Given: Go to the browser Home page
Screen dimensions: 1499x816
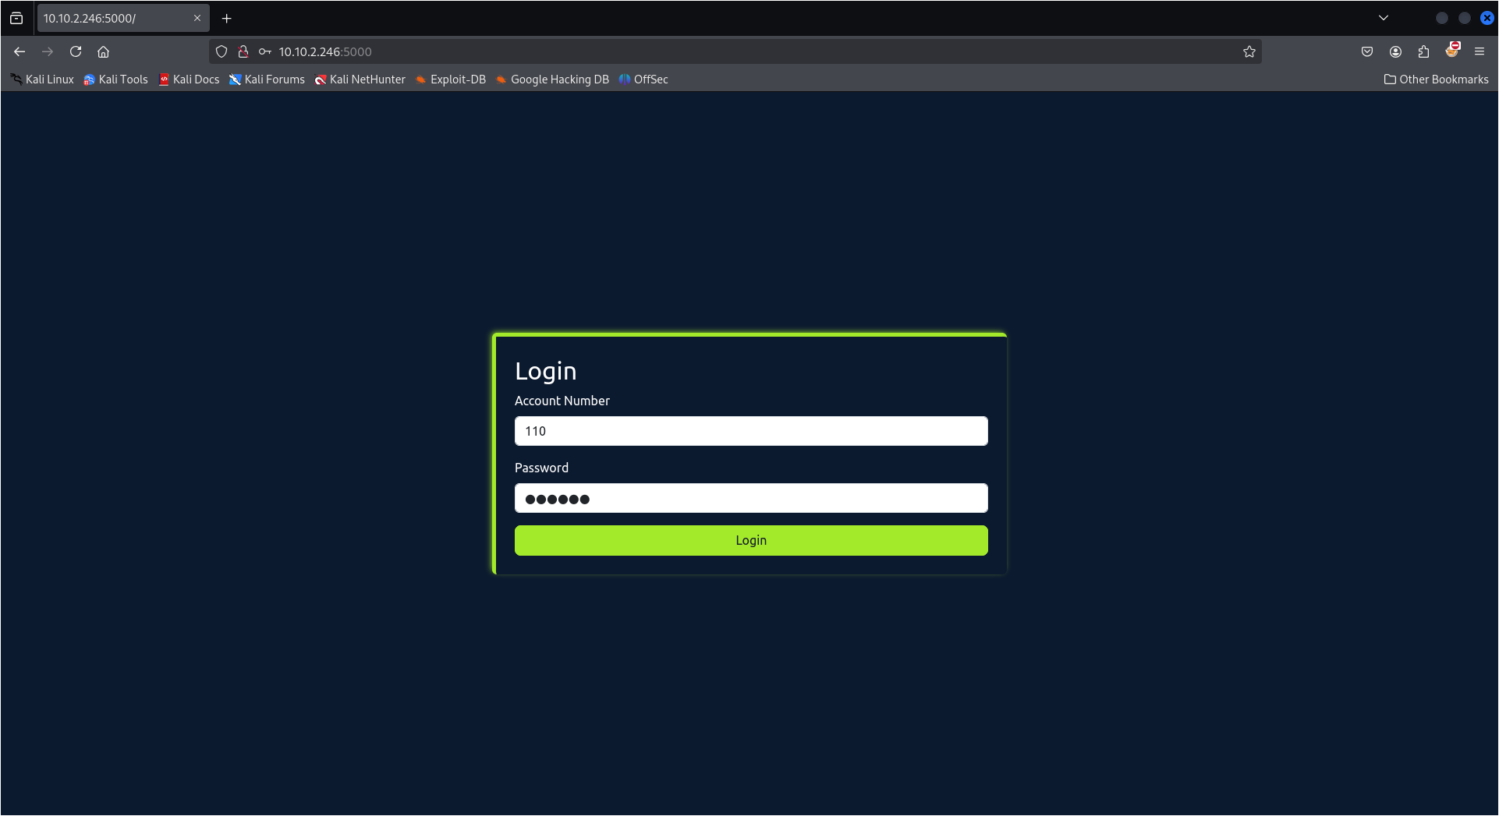Looking at the screenshot, I should click(103, 51).
